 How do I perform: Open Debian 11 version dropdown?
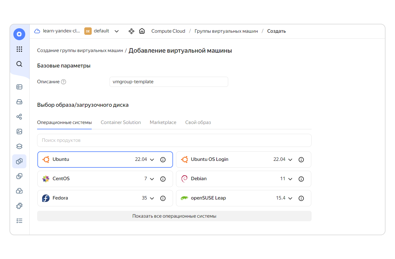click(x=286, y=179)
